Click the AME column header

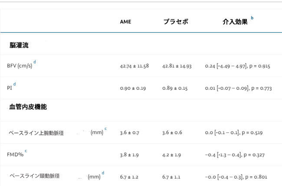tap(125, 22)
